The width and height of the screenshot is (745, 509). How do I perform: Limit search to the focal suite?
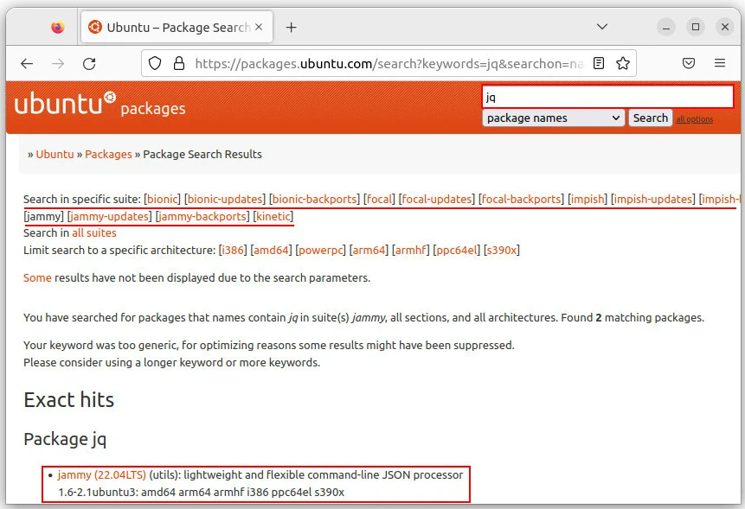[x=379, y=199]
